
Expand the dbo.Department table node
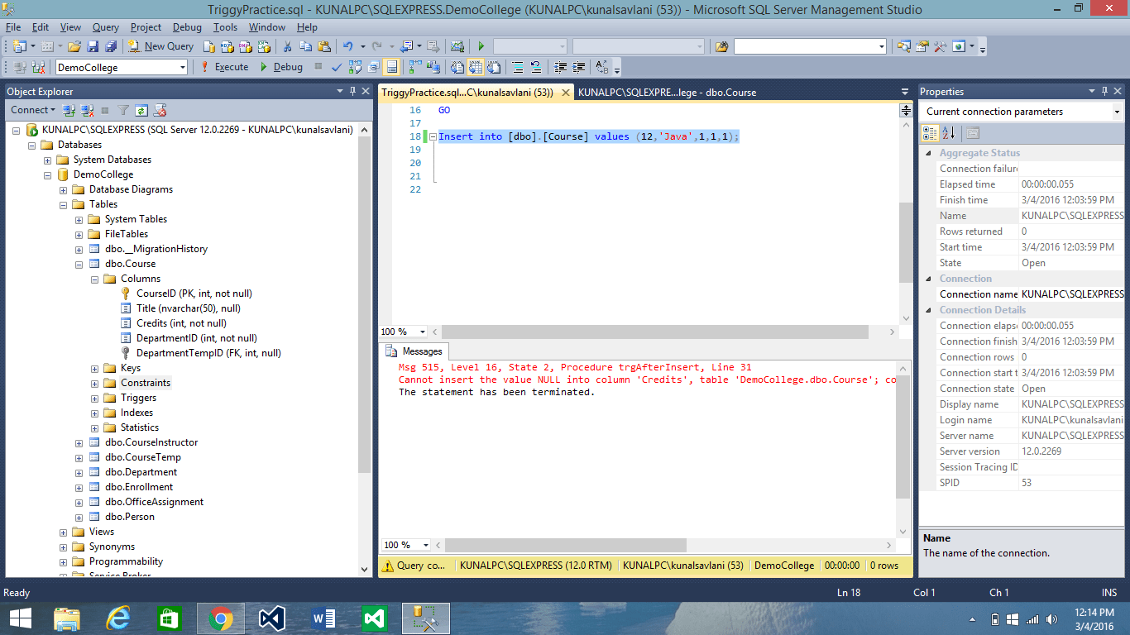[79, 472]
